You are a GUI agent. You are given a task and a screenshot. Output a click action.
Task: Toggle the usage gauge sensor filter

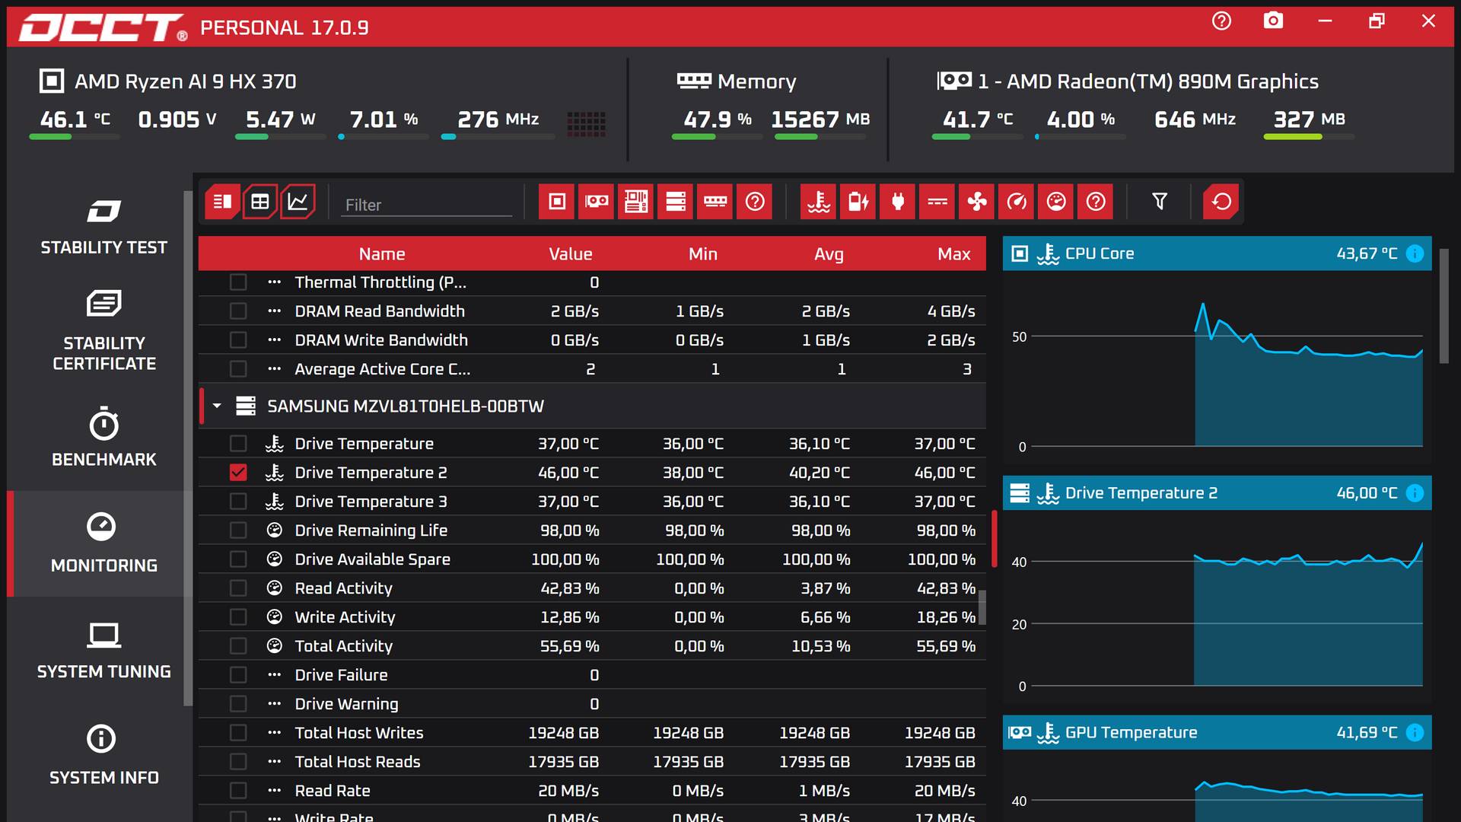tap(1056, 202)
